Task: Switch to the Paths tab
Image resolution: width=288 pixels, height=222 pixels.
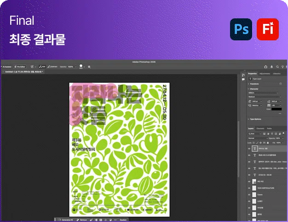Action: [269, 128]
